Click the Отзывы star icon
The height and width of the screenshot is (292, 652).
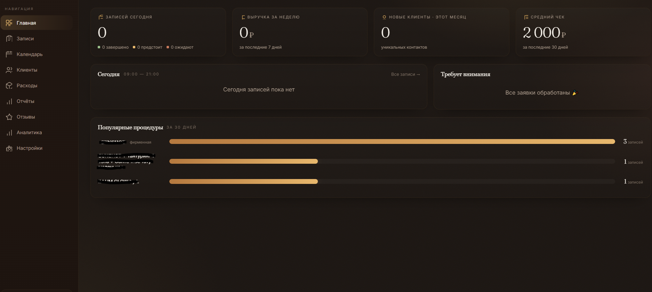pos(9,117)
